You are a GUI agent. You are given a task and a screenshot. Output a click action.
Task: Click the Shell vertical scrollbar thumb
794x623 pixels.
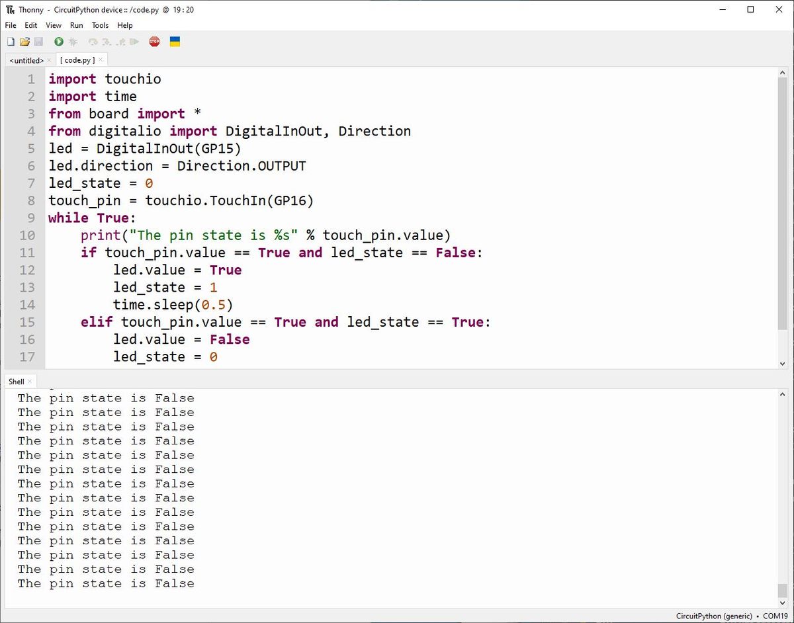click(783, 590)
